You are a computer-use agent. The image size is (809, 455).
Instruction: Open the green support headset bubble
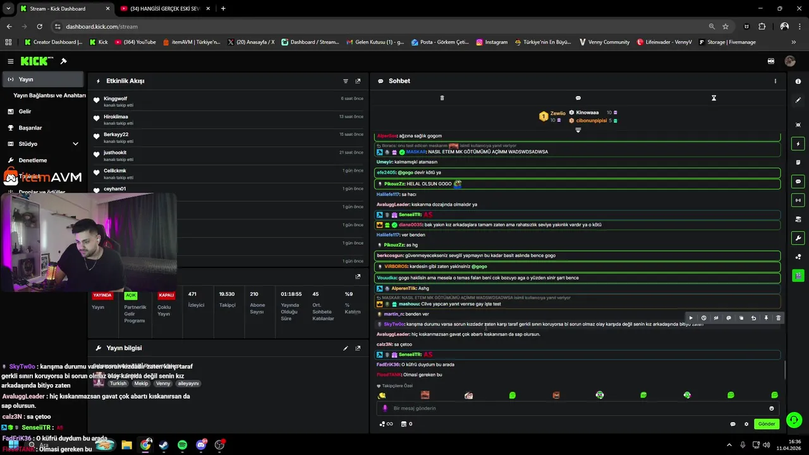794,420
